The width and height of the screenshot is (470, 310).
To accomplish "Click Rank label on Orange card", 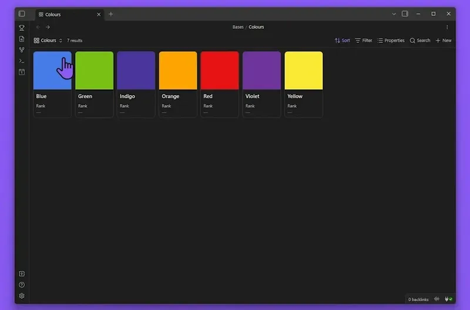I will click(166, 106).
